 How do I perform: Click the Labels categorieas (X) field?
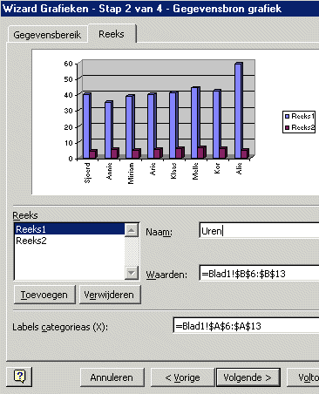coord(246,326)
